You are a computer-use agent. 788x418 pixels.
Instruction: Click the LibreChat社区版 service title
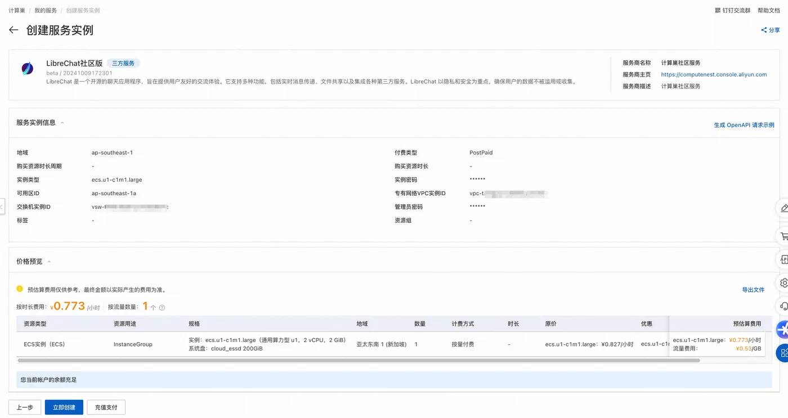(x=74, y=64)
